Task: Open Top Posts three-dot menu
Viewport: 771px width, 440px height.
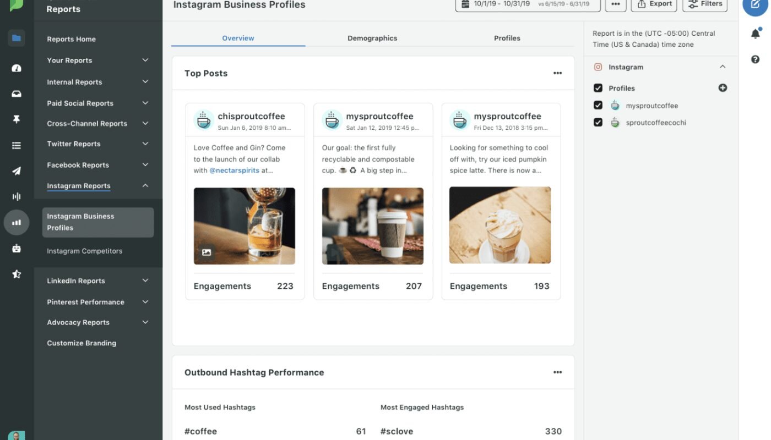Action: 557,73
